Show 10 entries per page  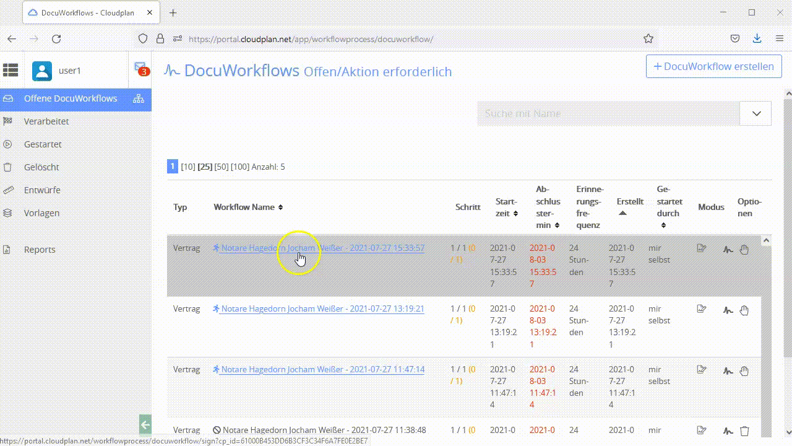[x=188, y=167]
